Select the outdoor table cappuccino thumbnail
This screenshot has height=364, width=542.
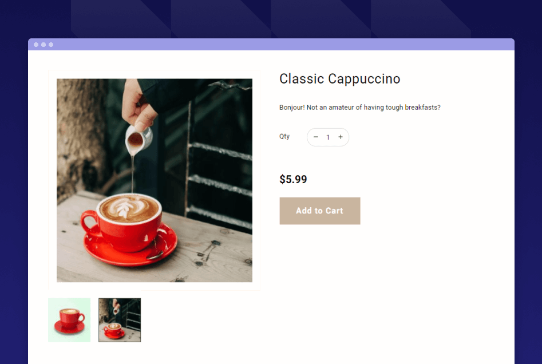click(120, 320)
